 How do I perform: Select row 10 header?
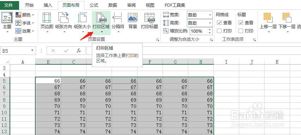pyautogui.click(x=5, y=112)
